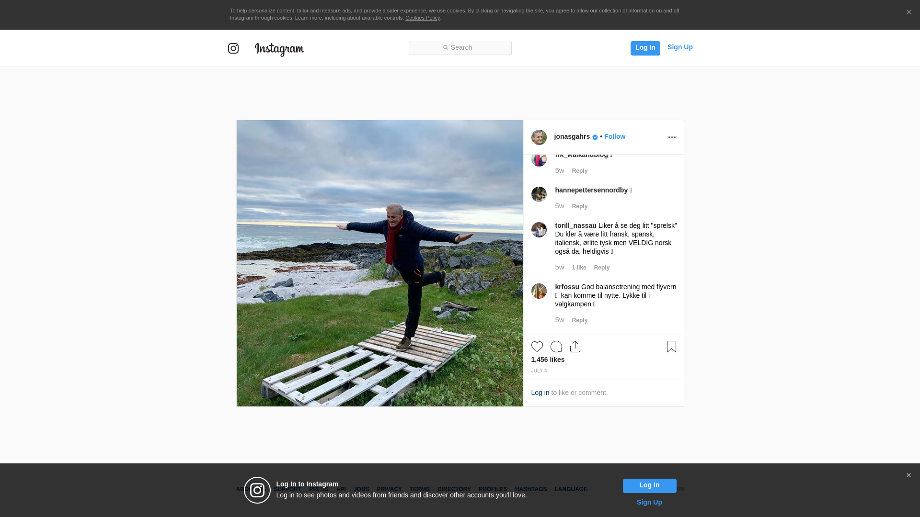Reply to krfossu's comment
The image size is (920, 517).
tap(579, 320)
